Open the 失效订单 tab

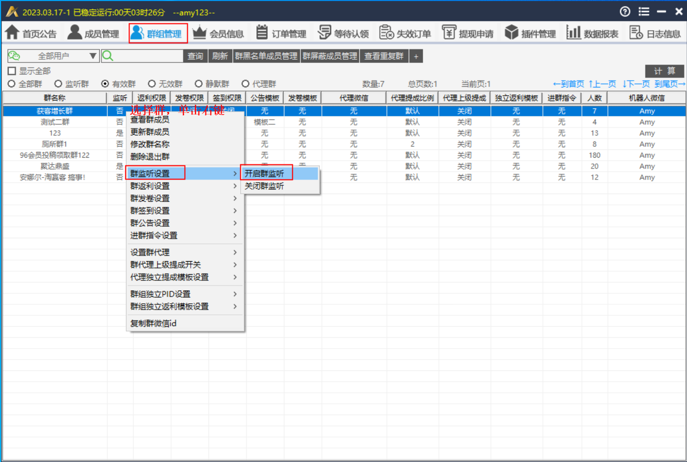point(405,33)
